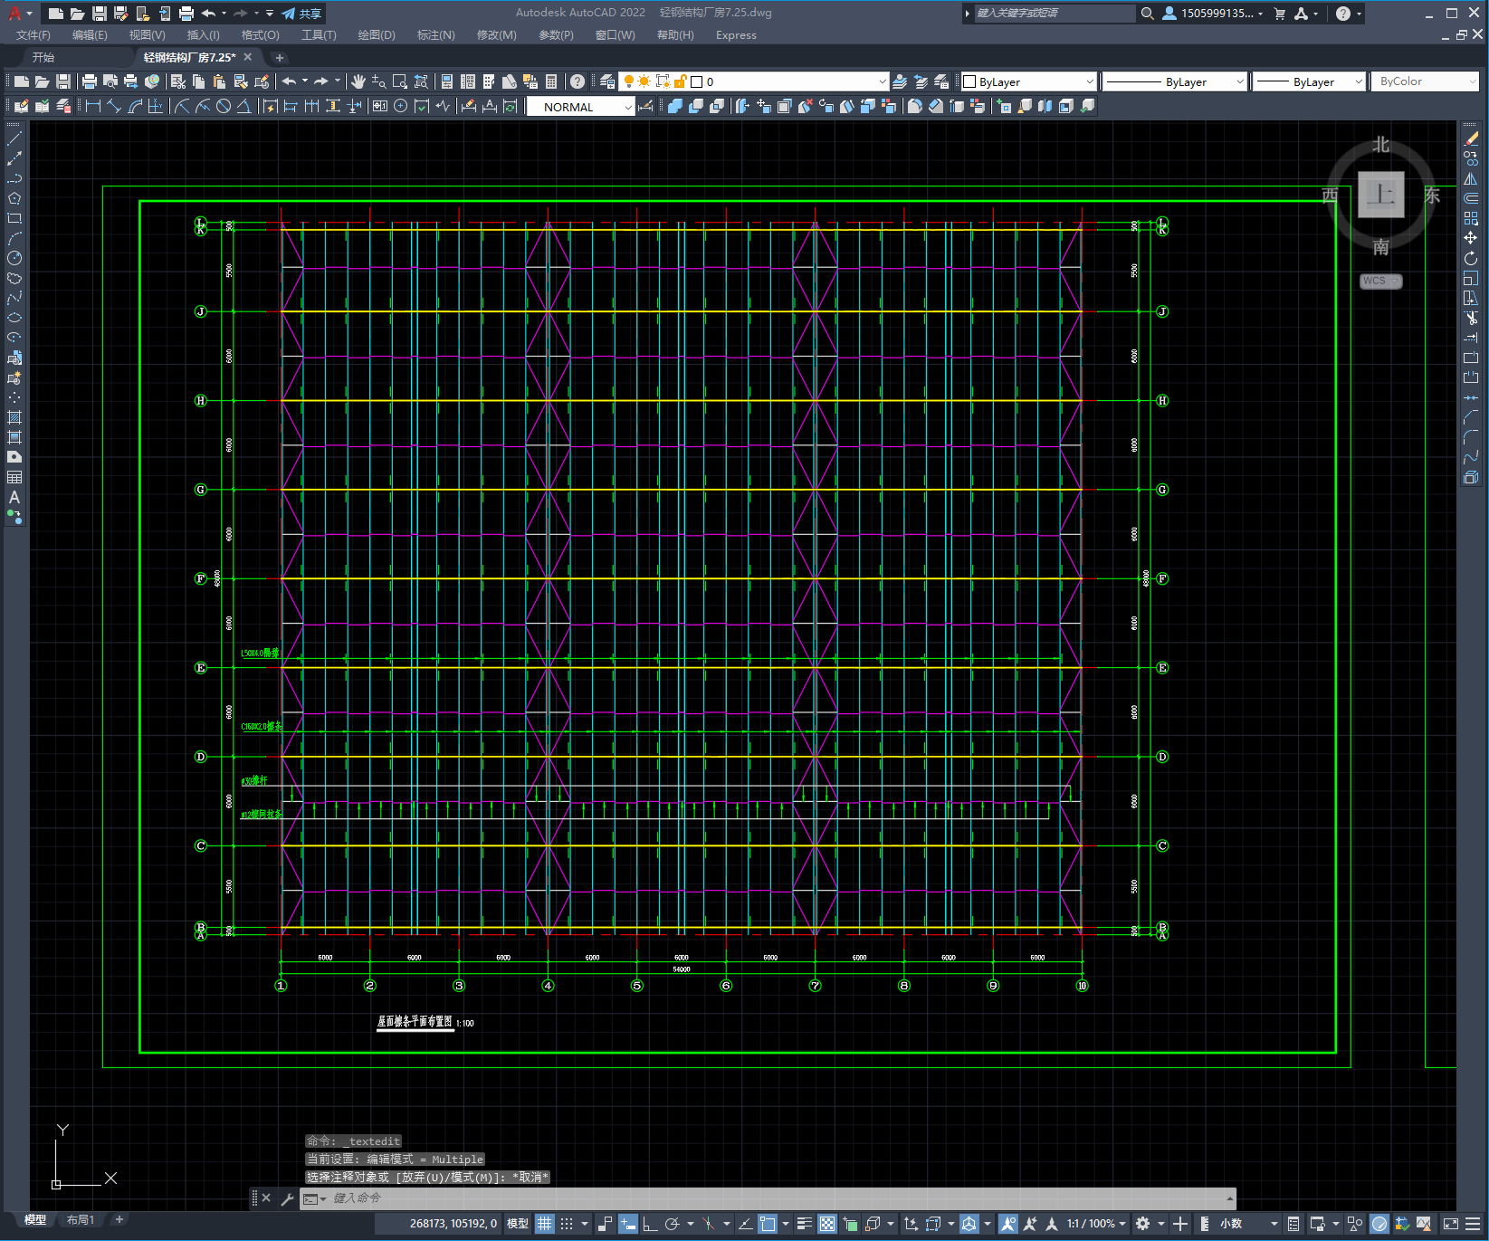Toggle polar tracking in status bar

coord(672,1224)
